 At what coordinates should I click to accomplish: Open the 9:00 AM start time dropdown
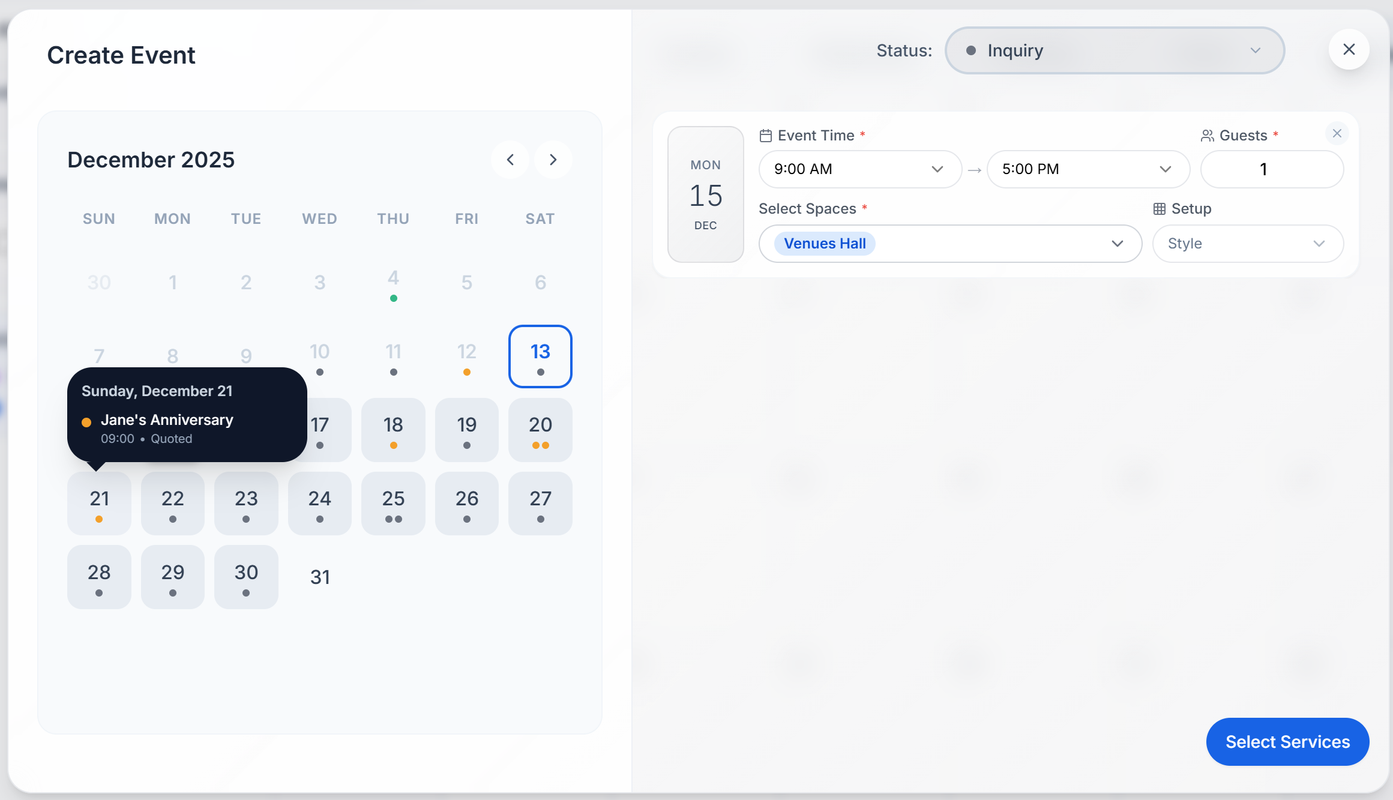(859, 169)
